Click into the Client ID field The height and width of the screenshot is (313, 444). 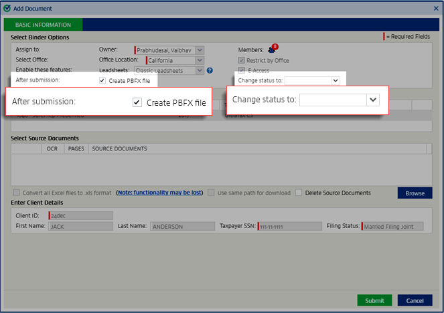pyautogui.click(x=80, y=215)
